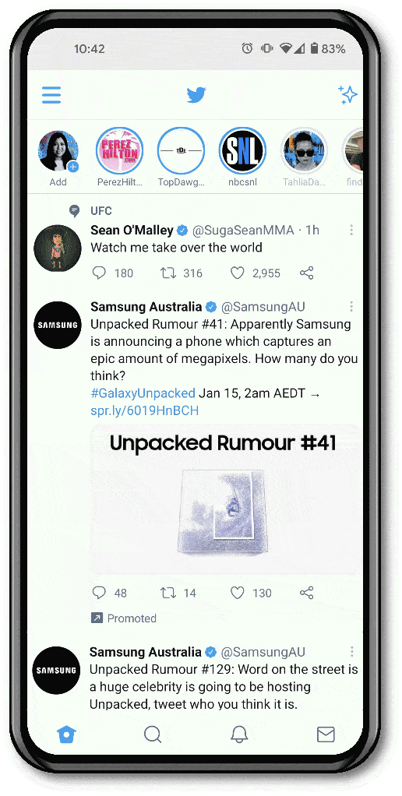Reply to Sean O'Malley's tweet
402x796 pixels.
tap(99, 273)
